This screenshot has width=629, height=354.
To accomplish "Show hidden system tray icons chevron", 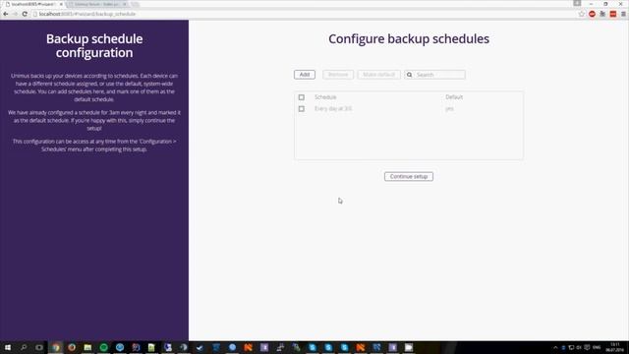I will point(555,347).
